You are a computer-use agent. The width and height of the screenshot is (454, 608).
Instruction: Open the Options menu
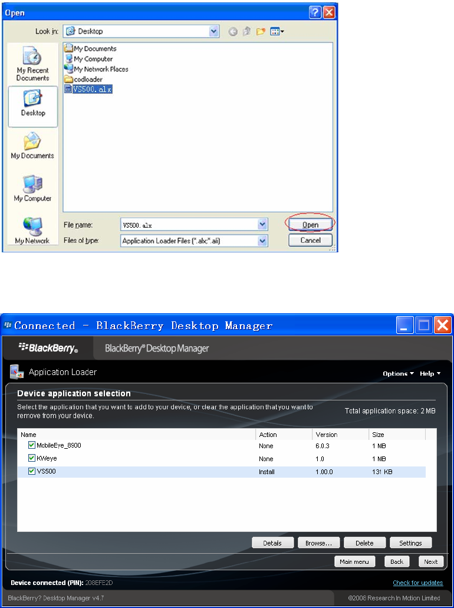coord(398,373)
